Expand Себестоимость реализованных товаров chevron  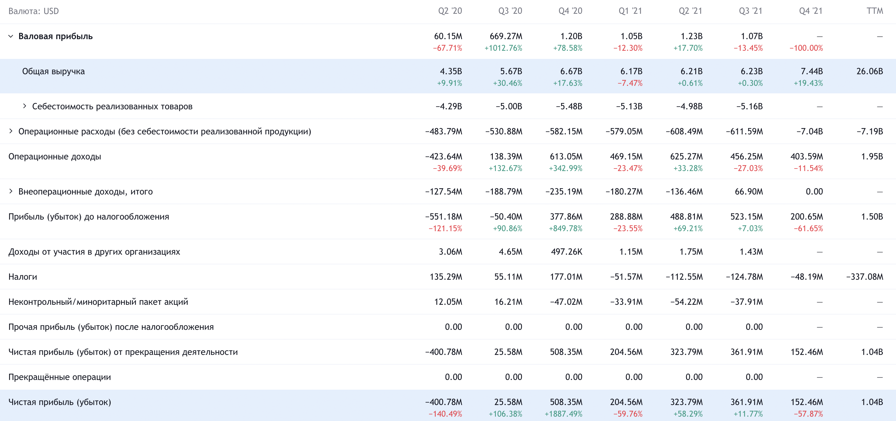(x=24, y=106)
